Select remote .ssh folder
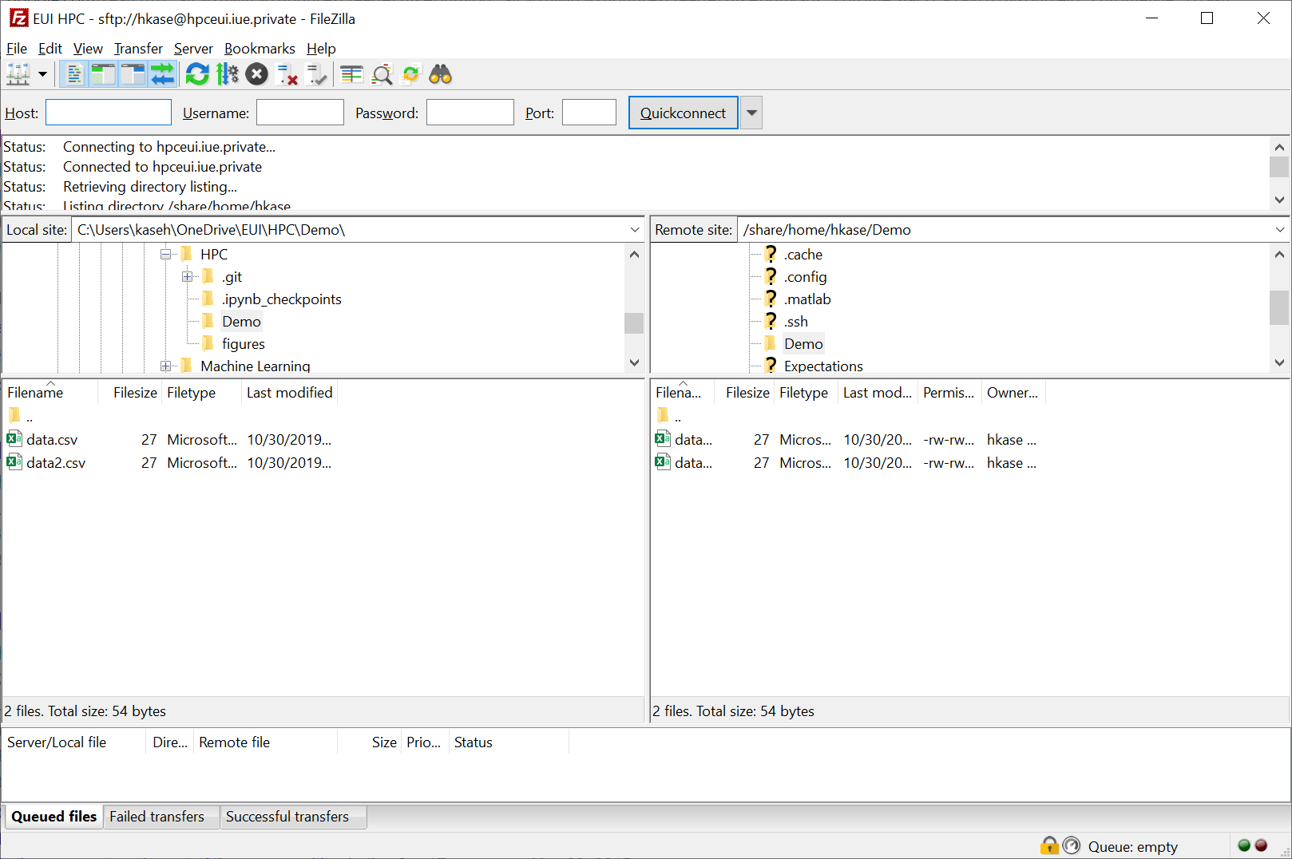 point(796,322)
